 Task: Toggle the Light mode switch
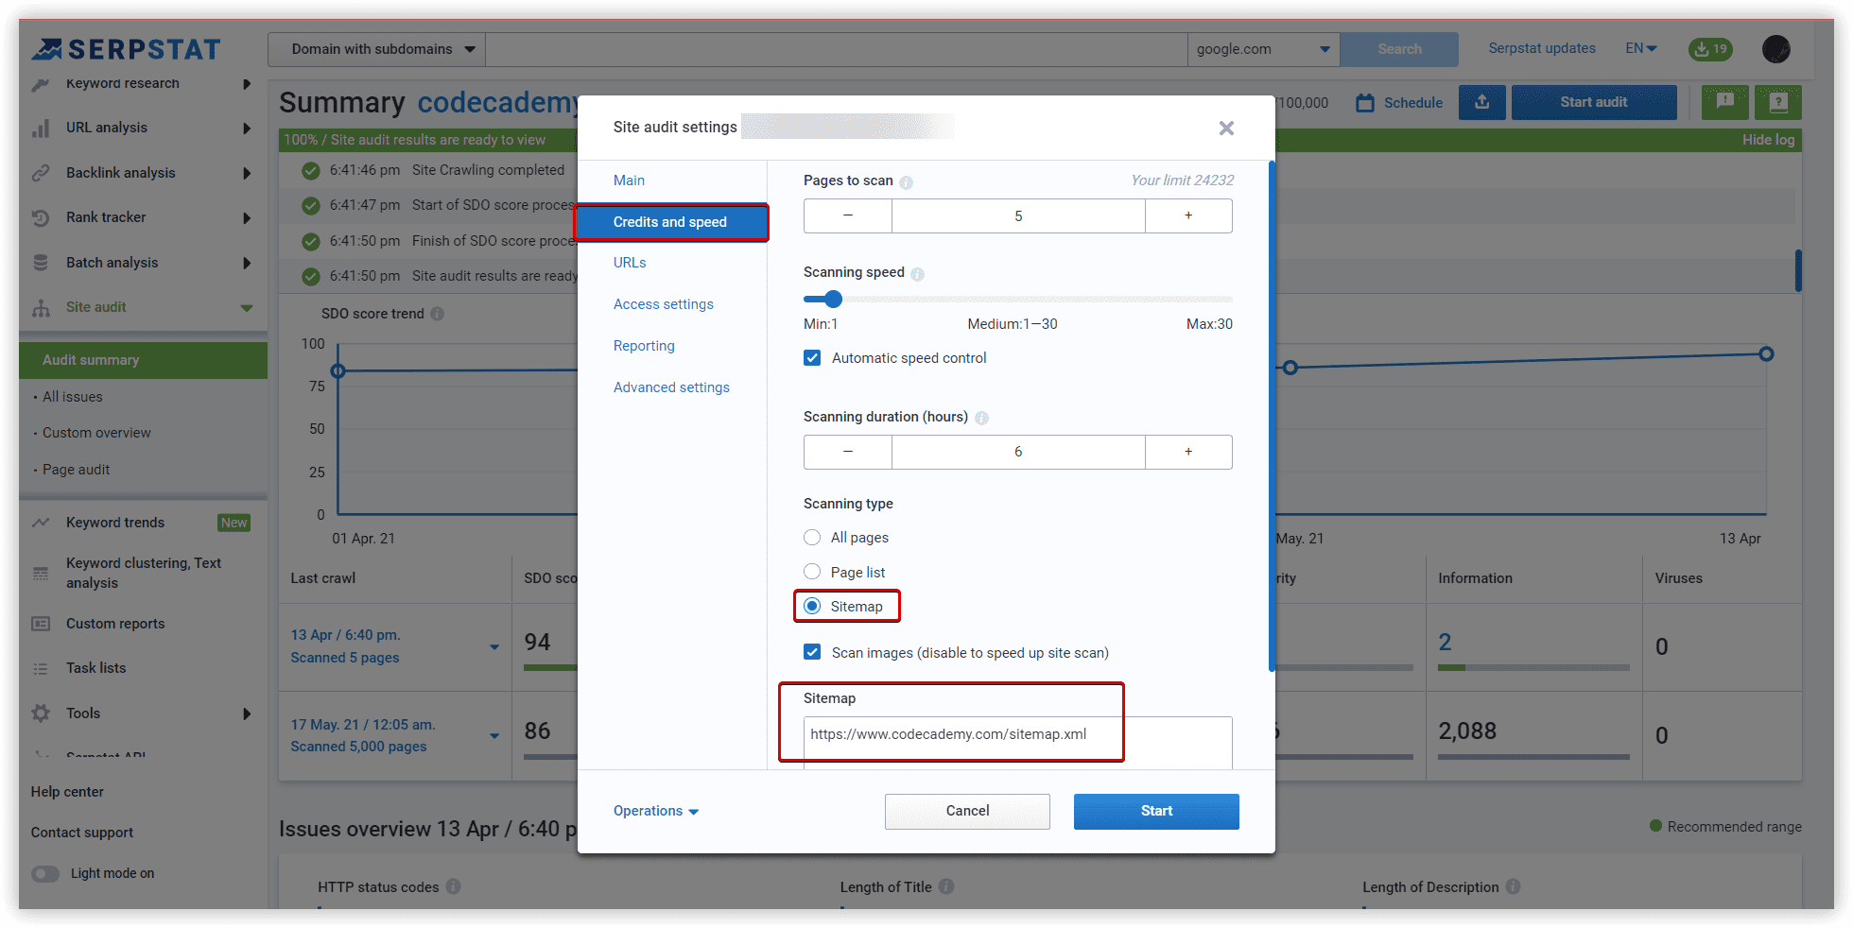point(45,873)
